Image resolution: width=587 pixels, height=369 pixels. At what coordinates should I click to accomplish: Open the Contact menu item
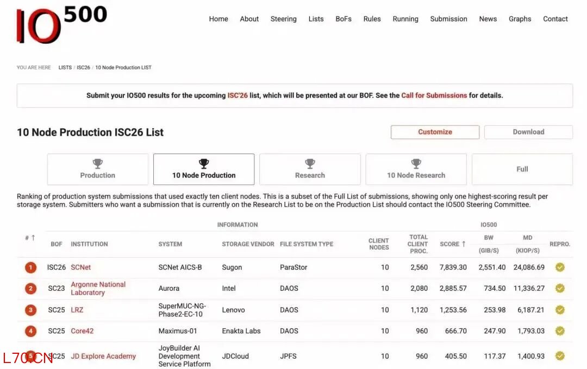555,18
